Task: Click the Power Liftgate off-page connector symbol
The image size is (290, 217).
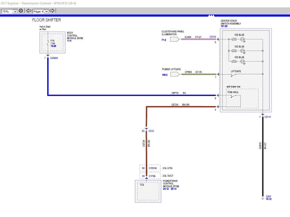Action: pos(175,74)
